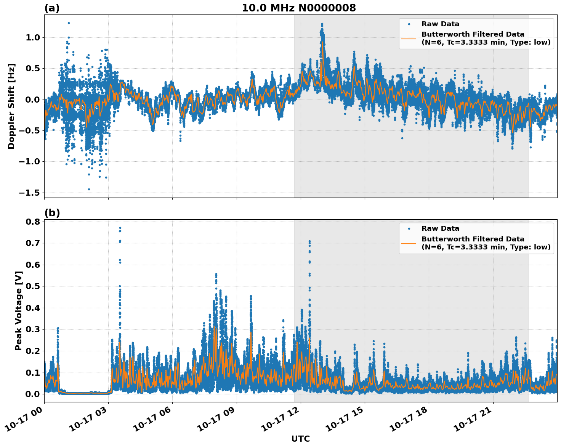The image size is (561, 447).
Task: Click the blue Raw Data marker in bottom legend
Action: point(409,229)
